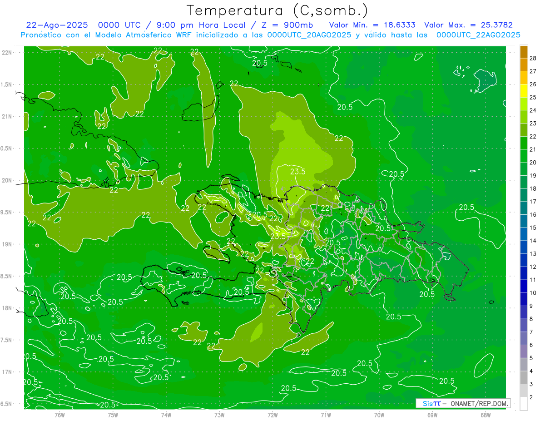Click the '74W' longitude axis label
This screenshot has height=421, width=545.
click(x=166, y=415)
